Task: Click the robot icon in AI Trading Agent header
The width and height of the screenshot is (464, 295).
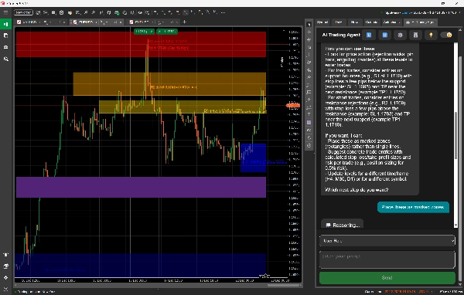Action: click(415, 35)
